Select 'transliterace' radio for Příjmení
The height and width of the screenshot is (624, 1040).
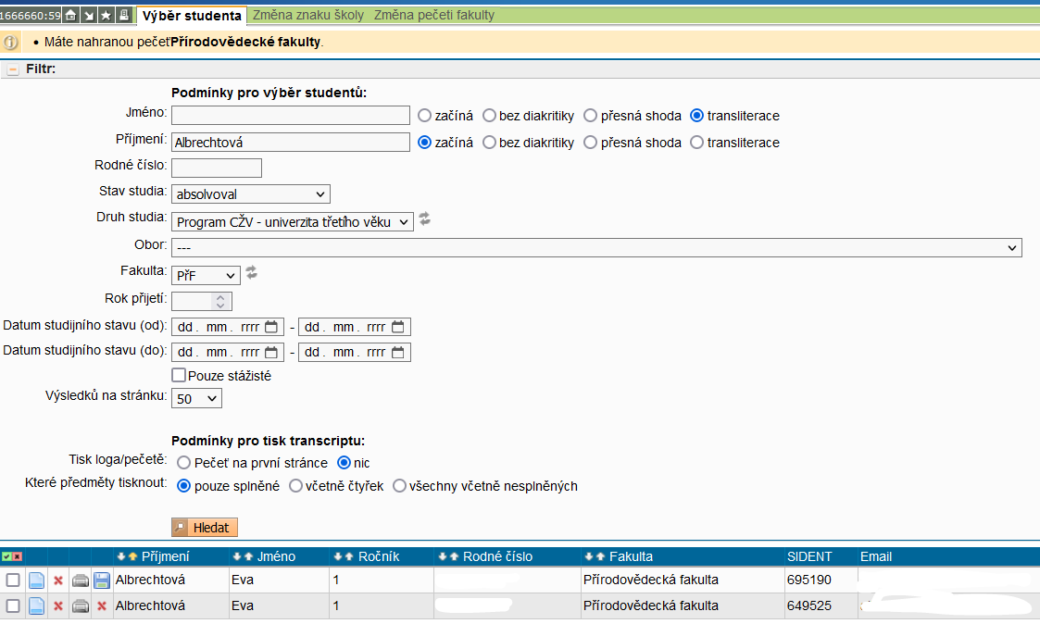point(696,143)
